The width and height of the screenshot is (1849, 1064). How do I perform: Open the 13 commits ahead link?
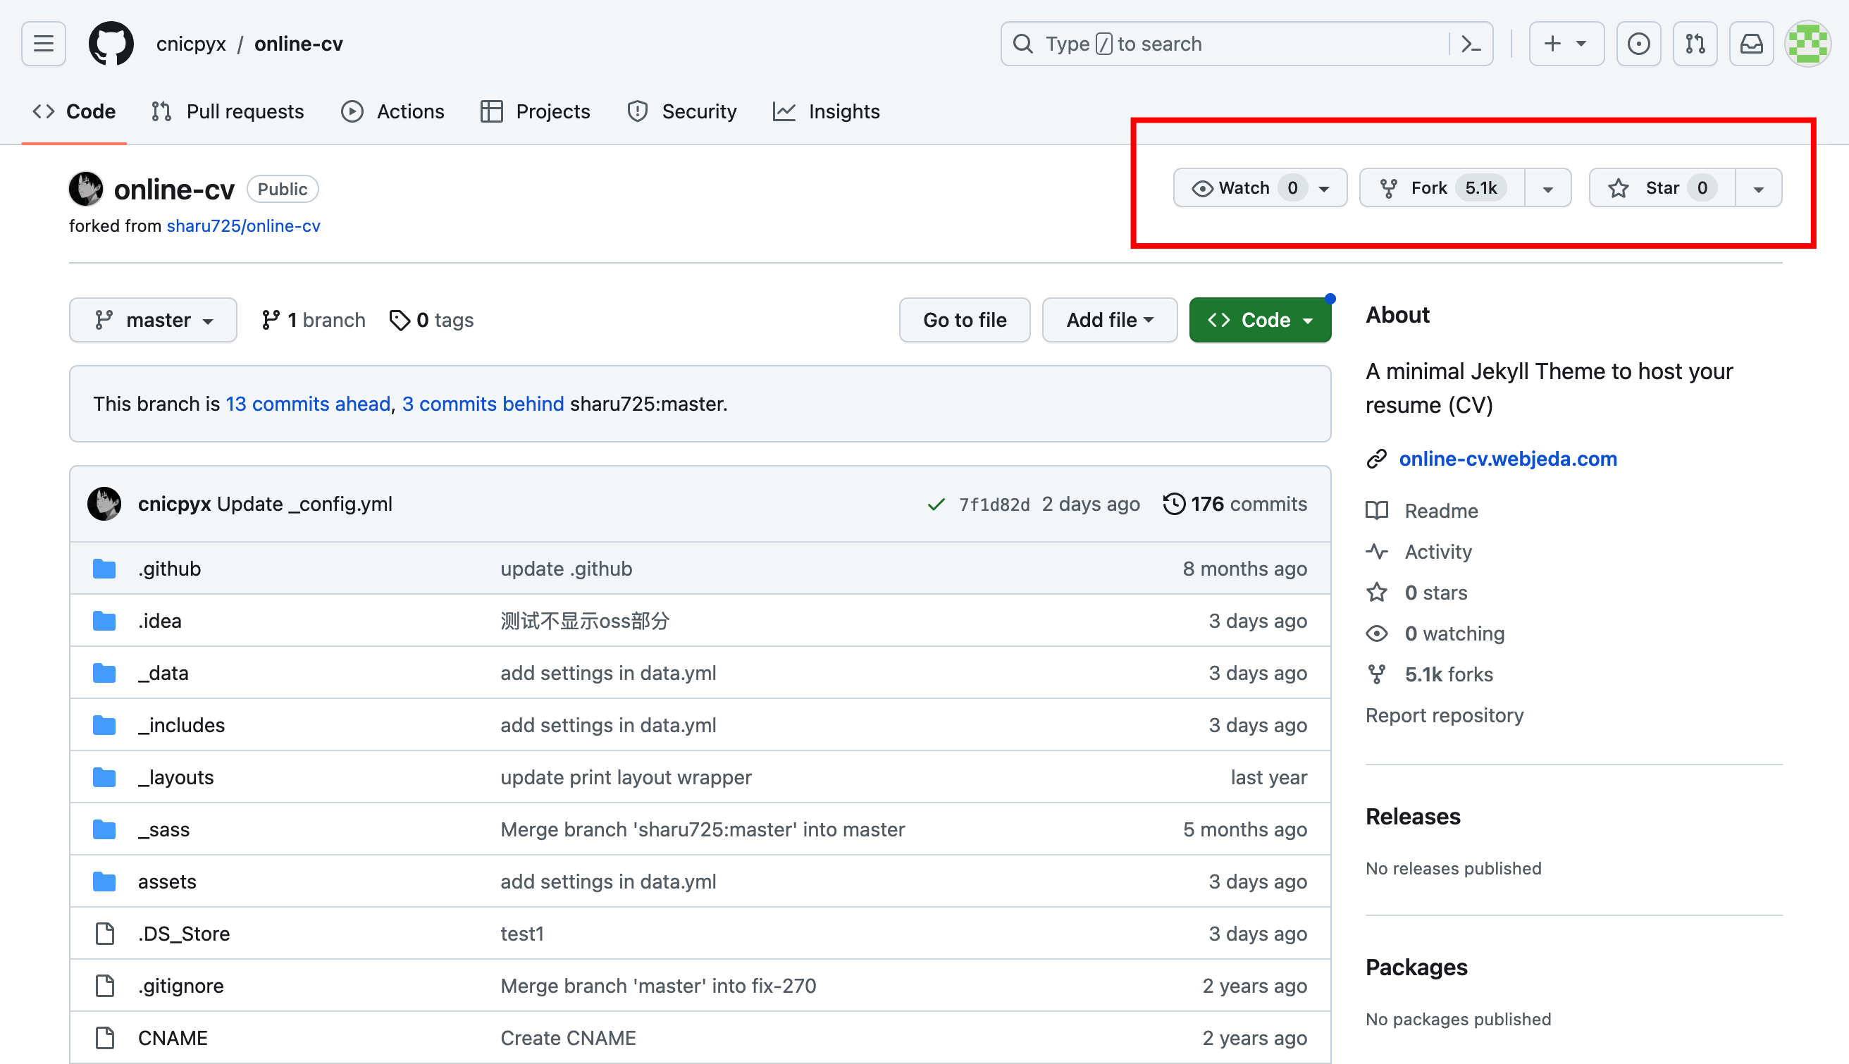[307, 404]
